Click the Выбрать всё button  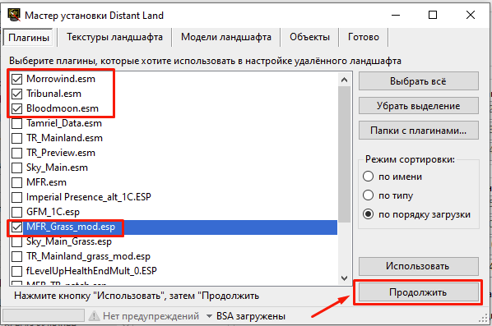(x=418, y=81)
